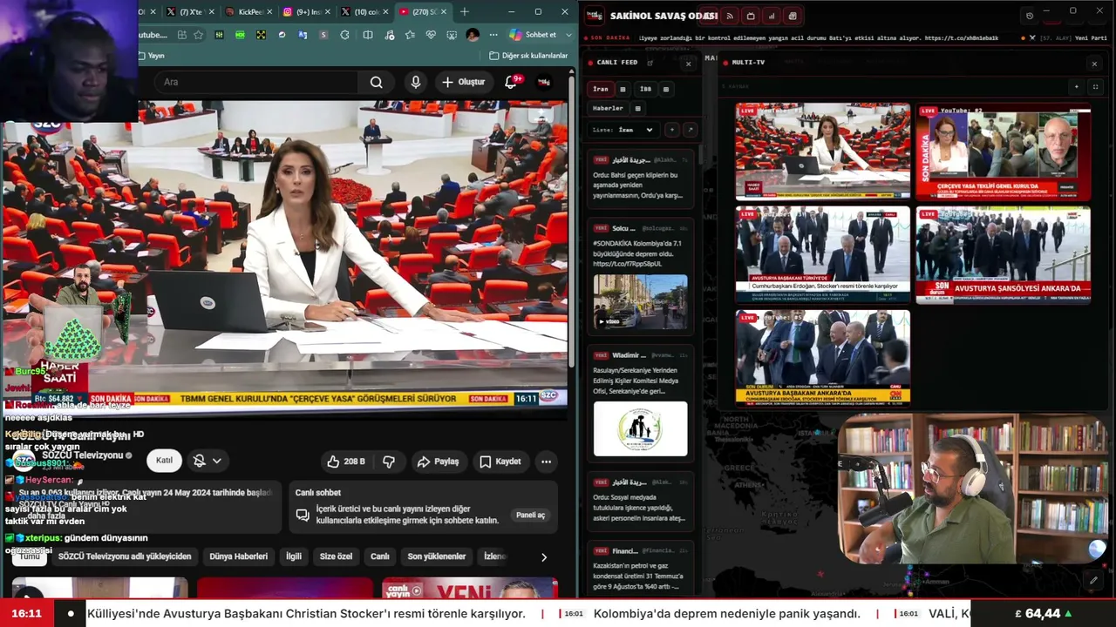Open the browser split screen icon

[368, 35]
